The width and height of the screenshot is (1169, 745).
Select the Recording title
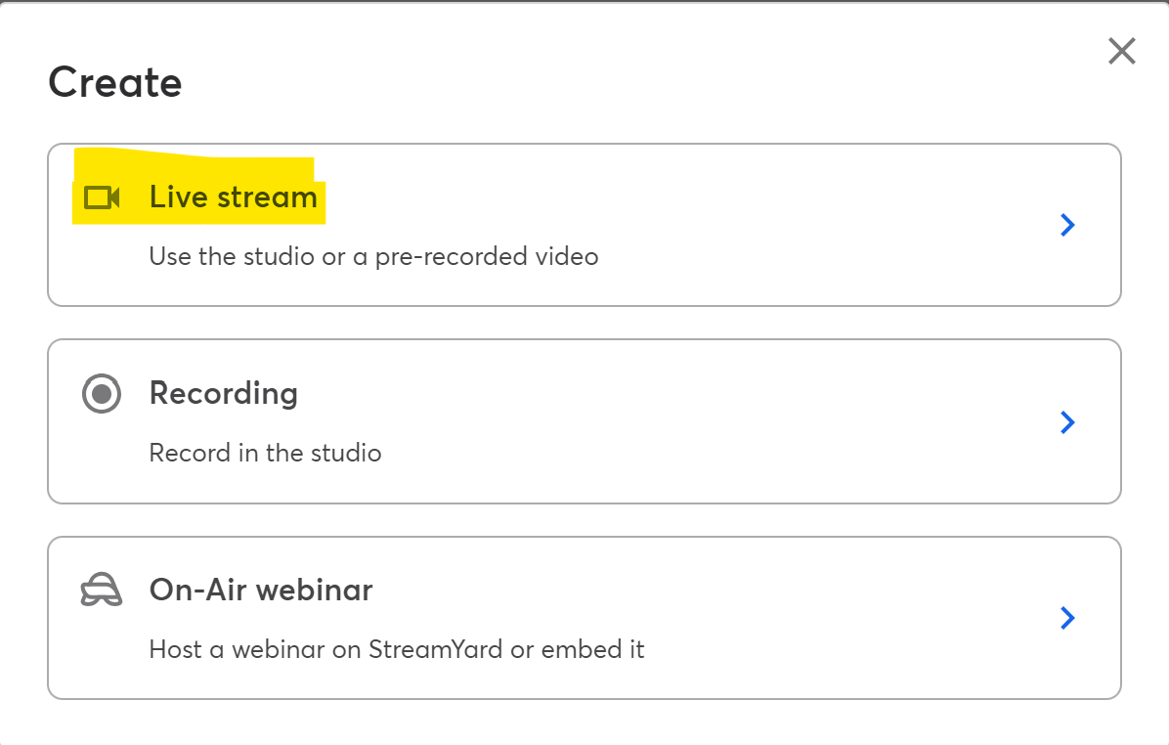224,394
